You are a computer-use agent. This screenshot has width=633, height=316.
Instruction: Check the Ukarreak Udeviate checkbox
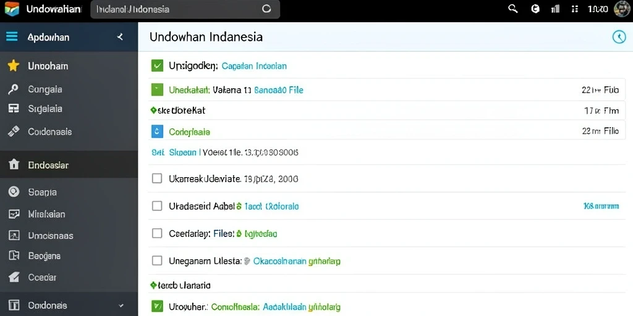[x=157, y=178]
